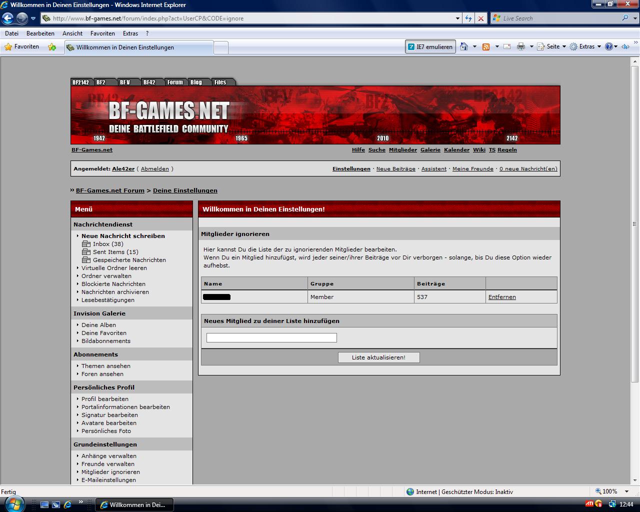The width and height of the screenshot is (640, 512).
Task: Open the Favoriten menu in menu bar
Action: [102, 33]
